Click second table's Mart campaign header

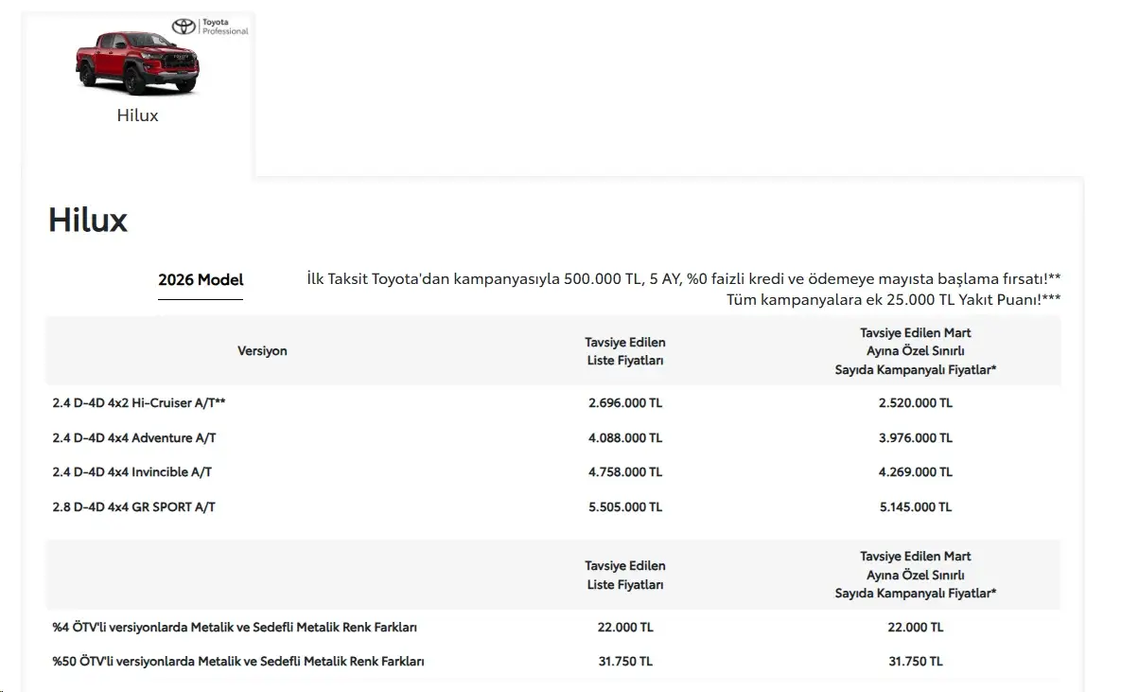tap(916, 575)
